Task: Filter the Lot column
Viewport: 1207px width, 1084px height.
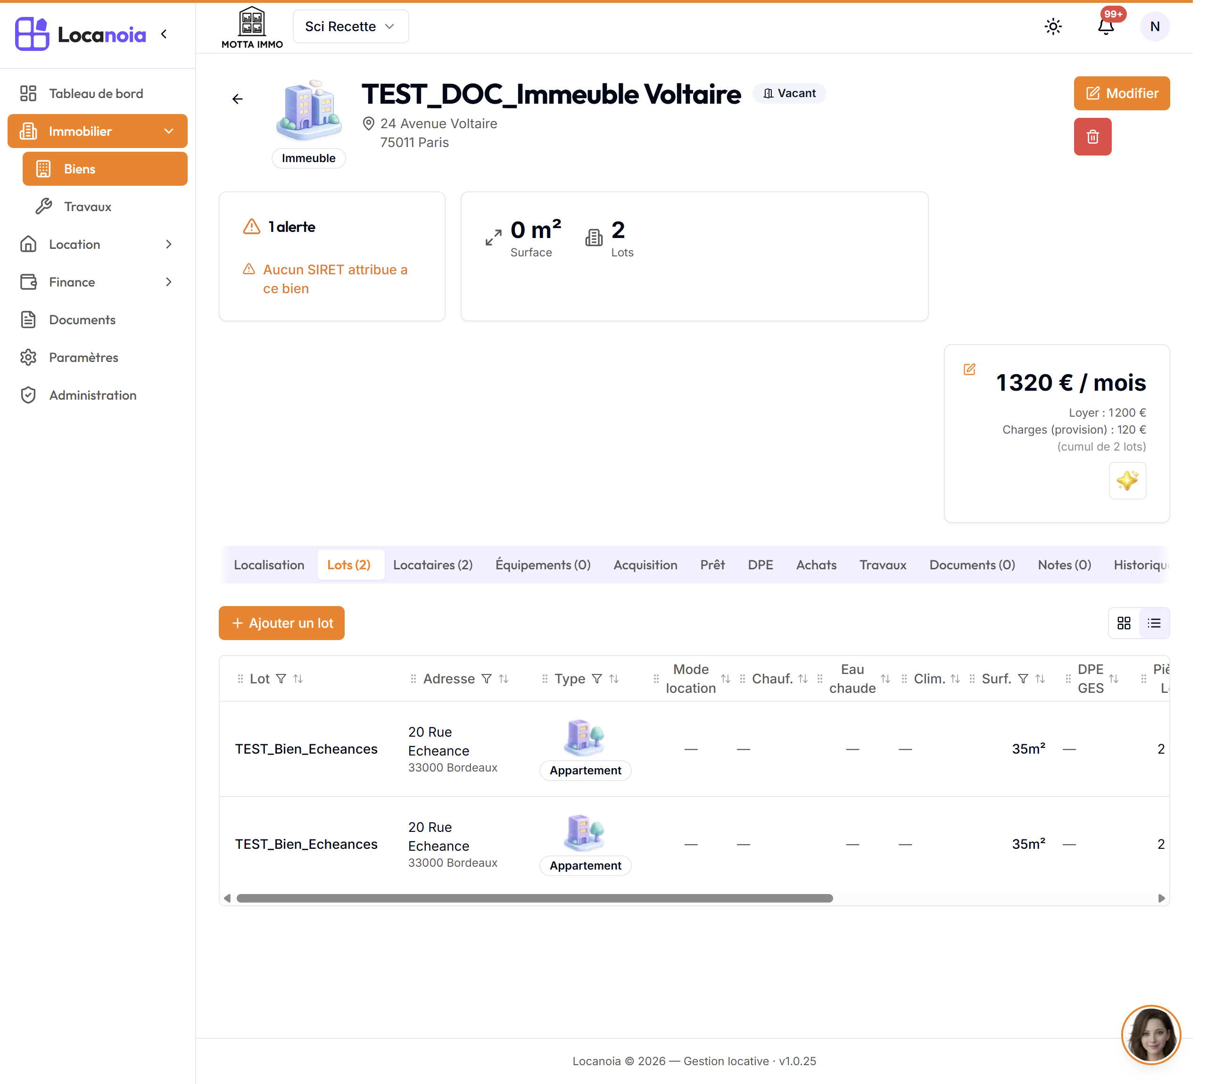Action: point(281,678)
